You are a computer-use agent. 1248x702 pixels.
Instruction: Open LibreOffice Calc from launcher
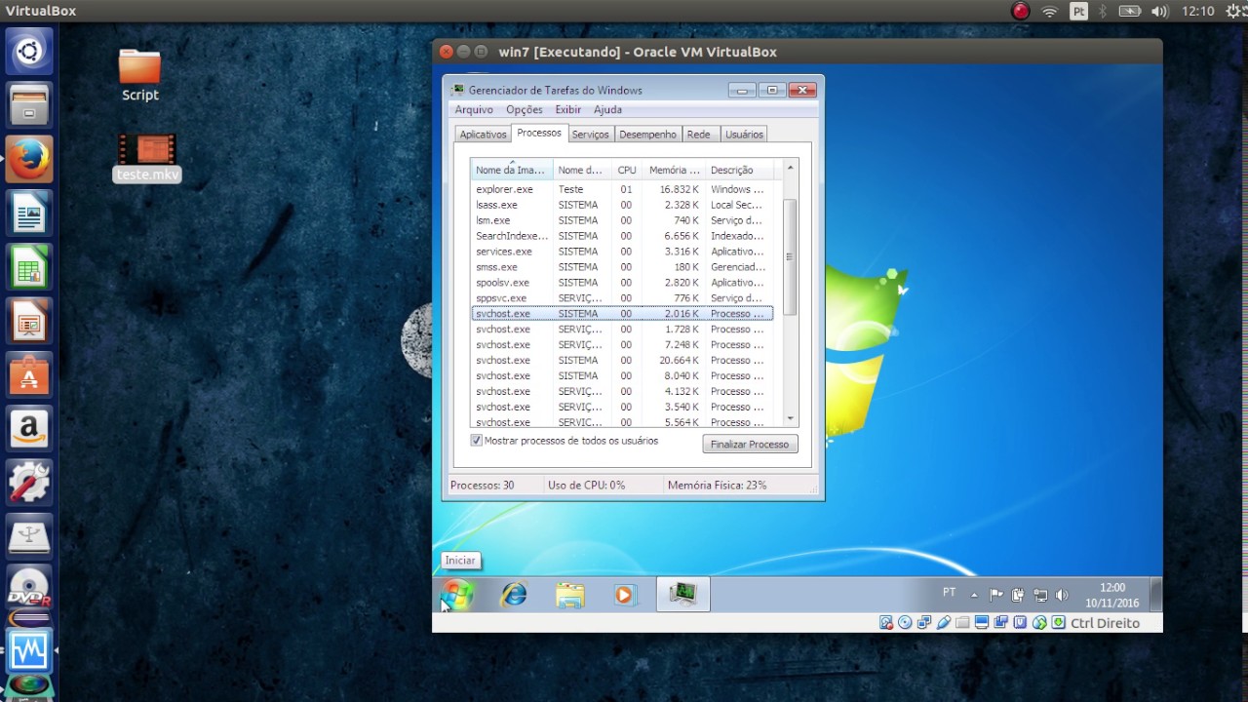click(x=29, y=267)
